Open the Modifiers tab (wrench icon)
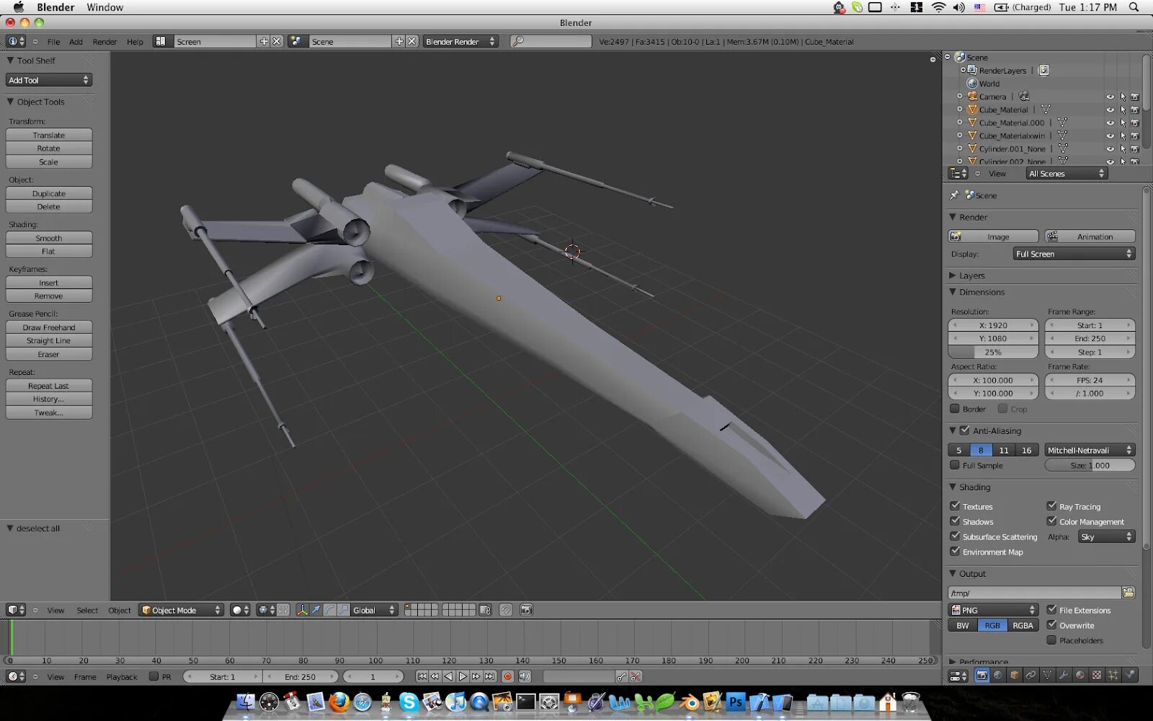 [1064, 676]
